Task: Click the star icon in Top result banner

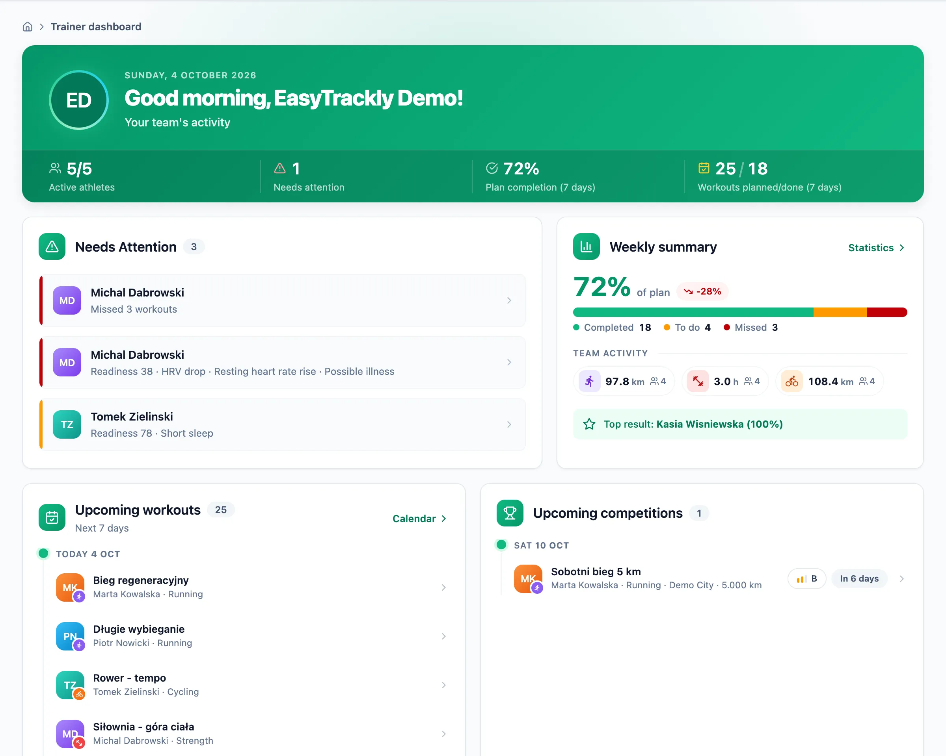Action: tap(589, 424)
